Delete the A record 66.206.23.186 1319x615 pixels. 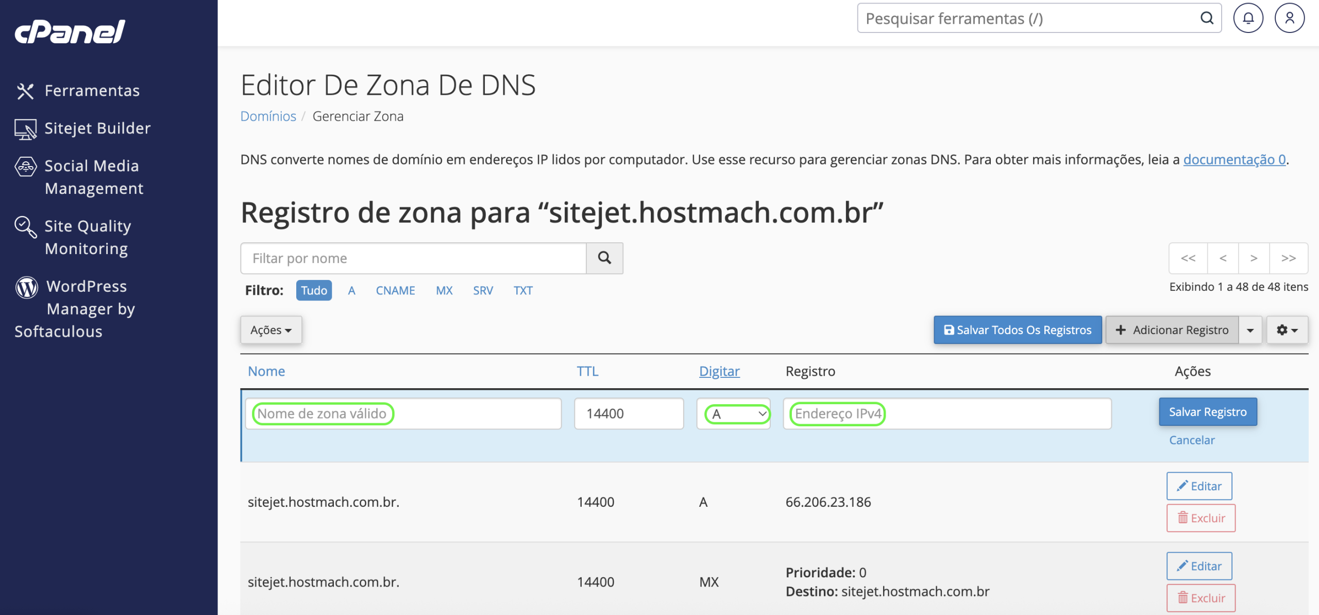(x=1201, y=518)
